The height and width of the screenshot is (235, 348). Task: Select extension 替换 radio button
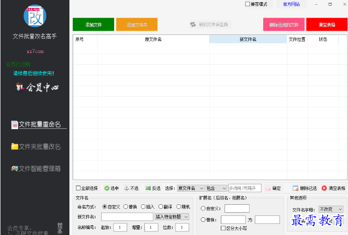[x=203, y=220]
